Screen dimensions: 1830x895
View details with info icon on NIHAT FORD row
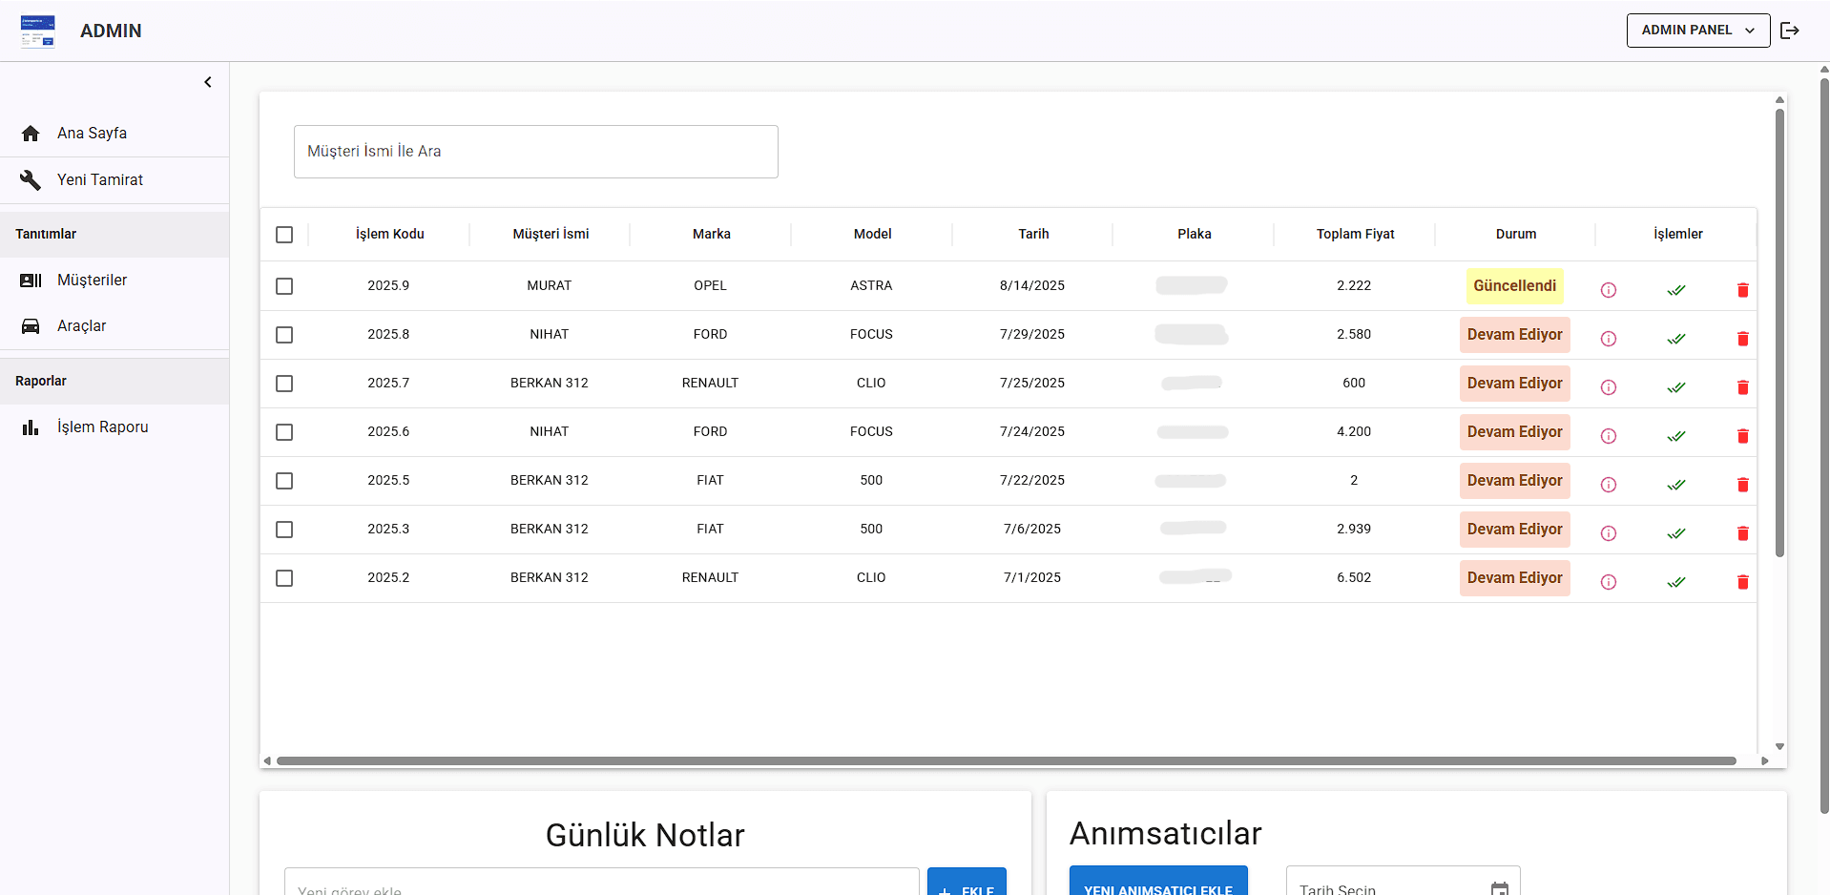(x=1610, y=339)
